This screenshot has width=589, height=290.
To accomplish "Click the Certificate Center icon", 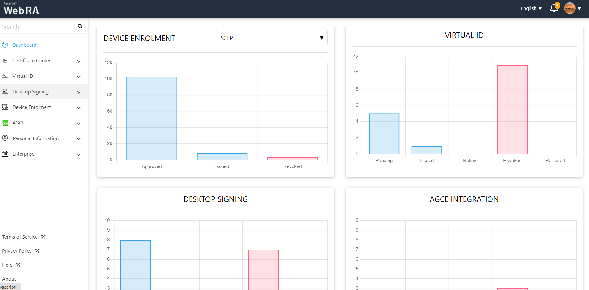I will point(5,60).
